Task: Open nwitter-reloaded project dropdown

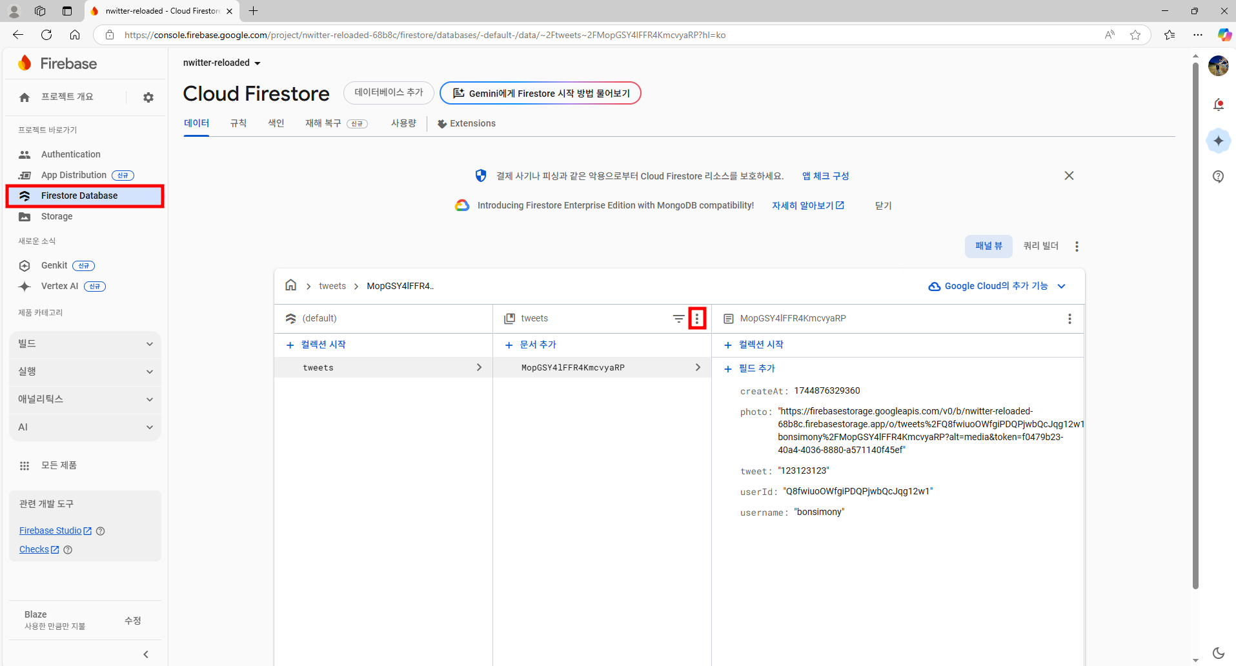Action: [221, 63]
